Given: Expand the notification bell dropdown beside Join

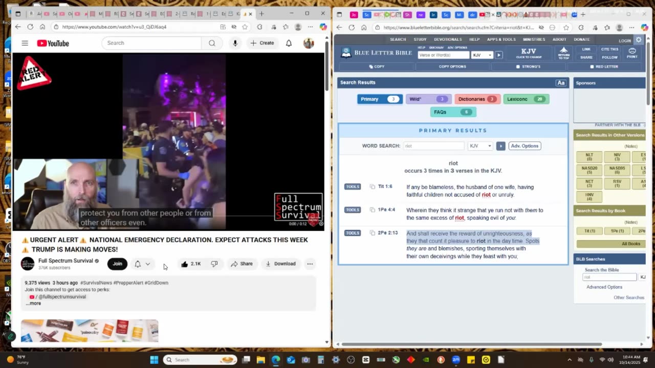Looking at the screenshot, I should (148, 264).
